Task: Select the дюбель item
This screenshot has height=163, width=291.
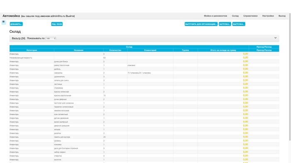Action: point(57,69)
